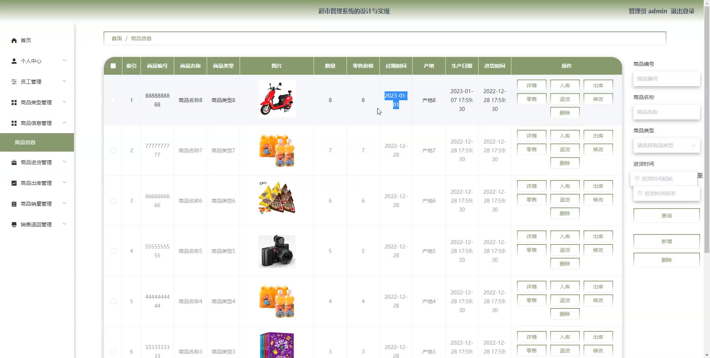Click 管理员 admin in the header

[648, 11]
